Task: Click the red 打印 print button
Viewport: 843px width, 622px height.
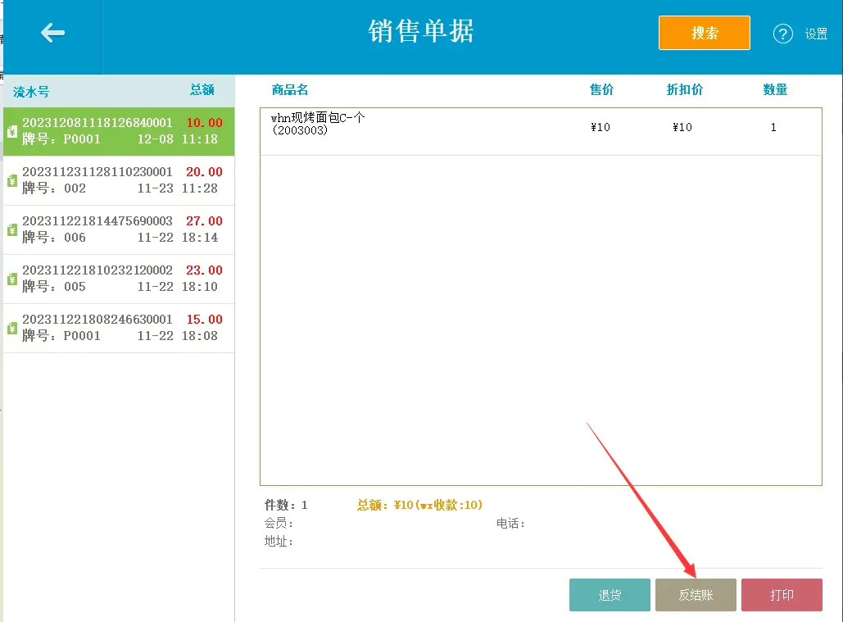Action: (782, 595)
